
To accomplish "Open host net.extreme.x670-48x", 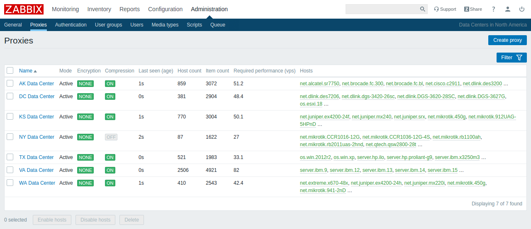I will pyautogui.click(x=324, y=183).
